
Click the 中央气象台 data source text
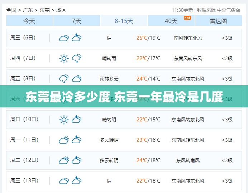click(x=229, y=10)
